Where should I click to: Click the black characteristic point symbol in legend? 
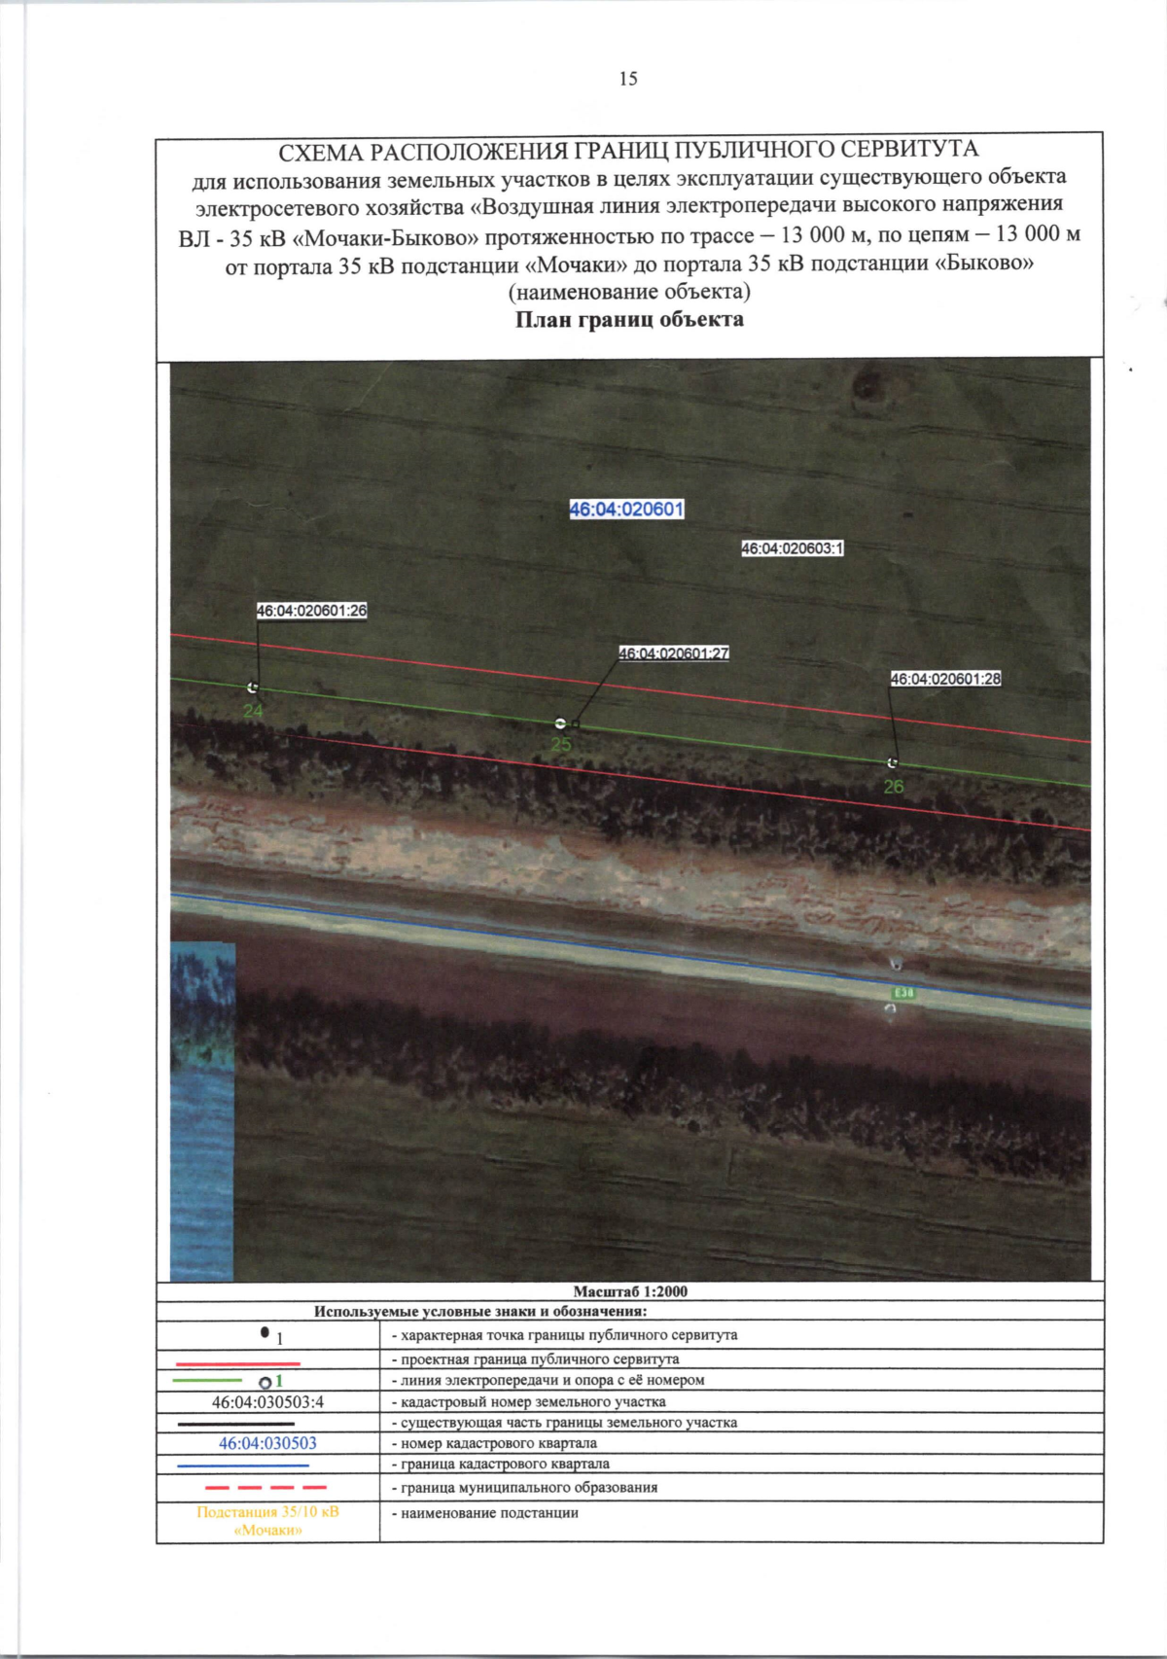point(265,1333)
